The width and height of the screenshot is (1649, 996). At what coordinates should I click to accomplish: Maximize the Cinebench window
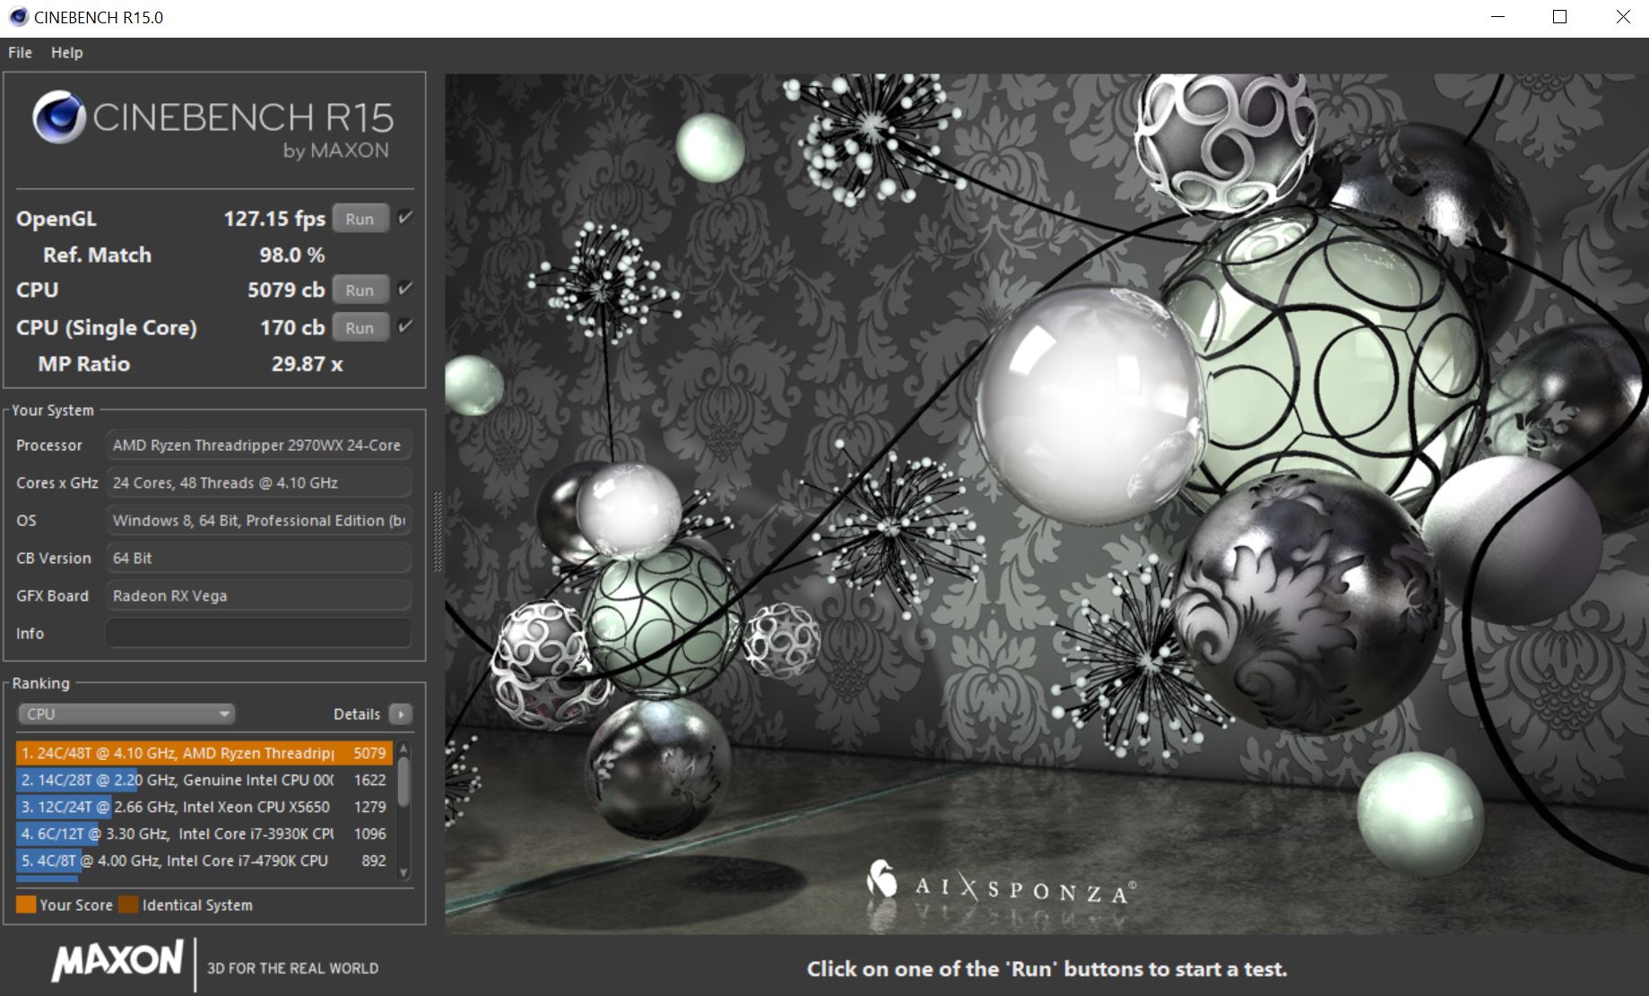coord(1560,17)
